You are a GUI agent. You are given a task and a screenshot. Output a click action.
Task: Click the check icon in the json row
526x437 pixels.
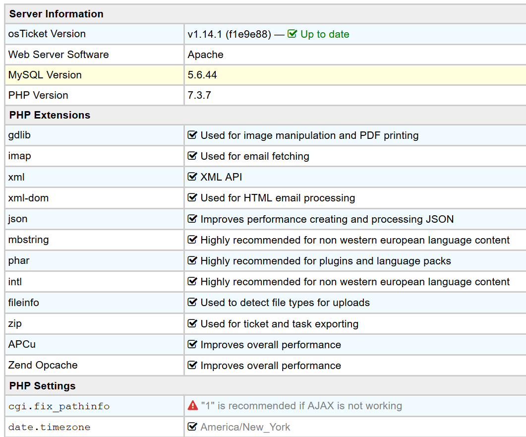point(192,219)
